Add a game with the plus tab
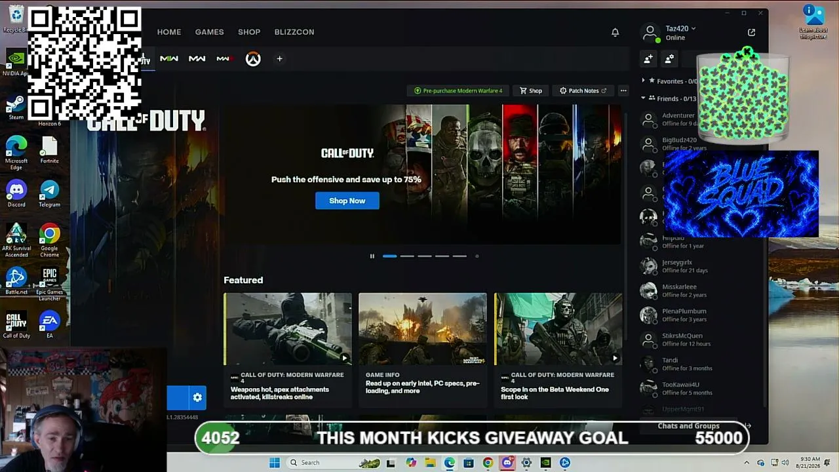 [279, 59]
